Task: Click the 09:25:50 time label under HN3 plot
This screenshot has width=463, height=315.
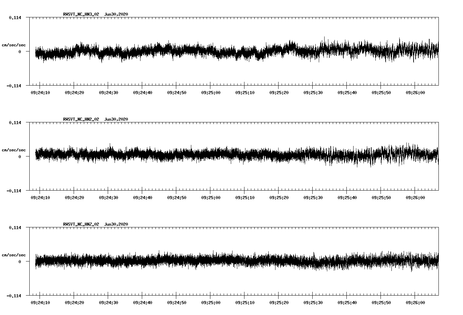Action: [381, 92]
